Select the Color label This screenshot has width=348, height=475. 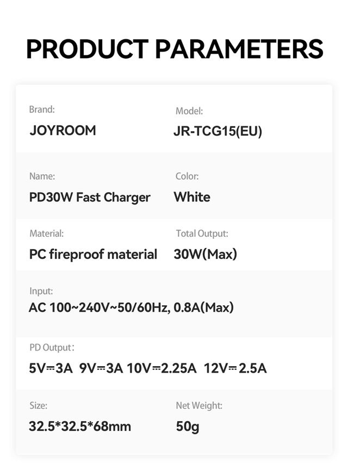pos(187,176)
